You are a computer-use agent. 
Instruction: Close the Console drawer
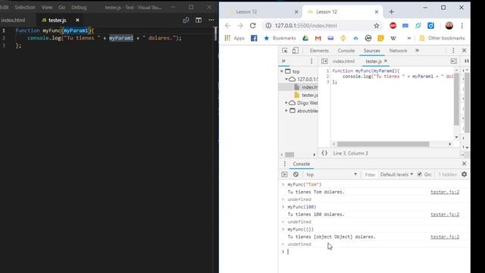(x=464, y=164)
